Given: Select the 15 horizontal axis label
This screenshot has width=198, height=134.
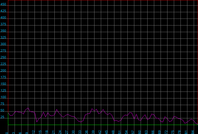Looking at the screenshot, I should (40, 132).
